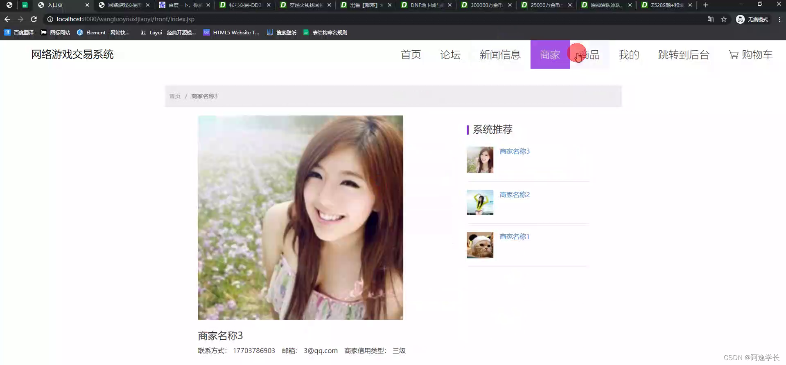The height and width of the screenshot is (365, 786).
Task: Open the 论坛 navigation menu item
Action: tap(450, 54)
